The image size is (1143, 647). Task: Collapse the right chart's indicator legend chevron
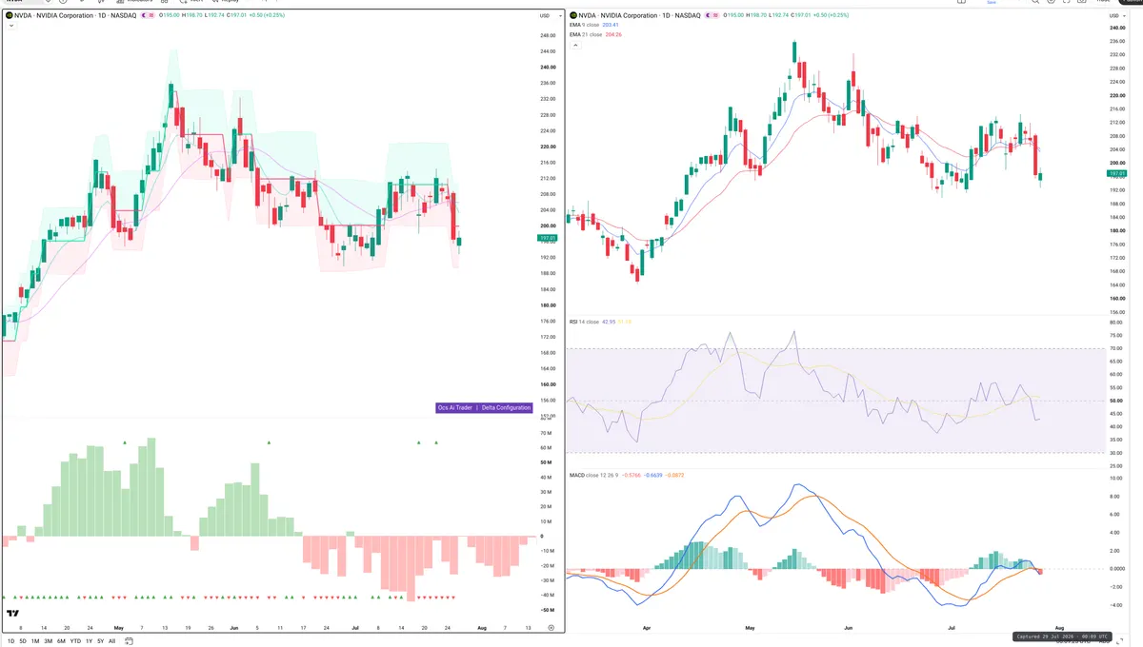click(x=574, y=45)
